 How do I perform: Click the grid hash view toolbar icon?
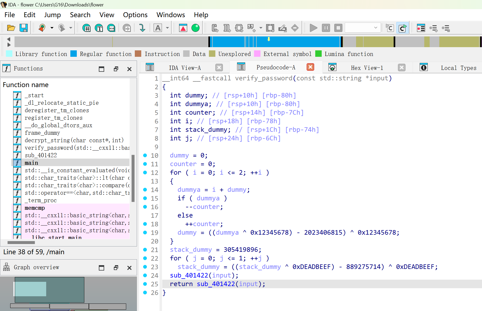(86, 28)
